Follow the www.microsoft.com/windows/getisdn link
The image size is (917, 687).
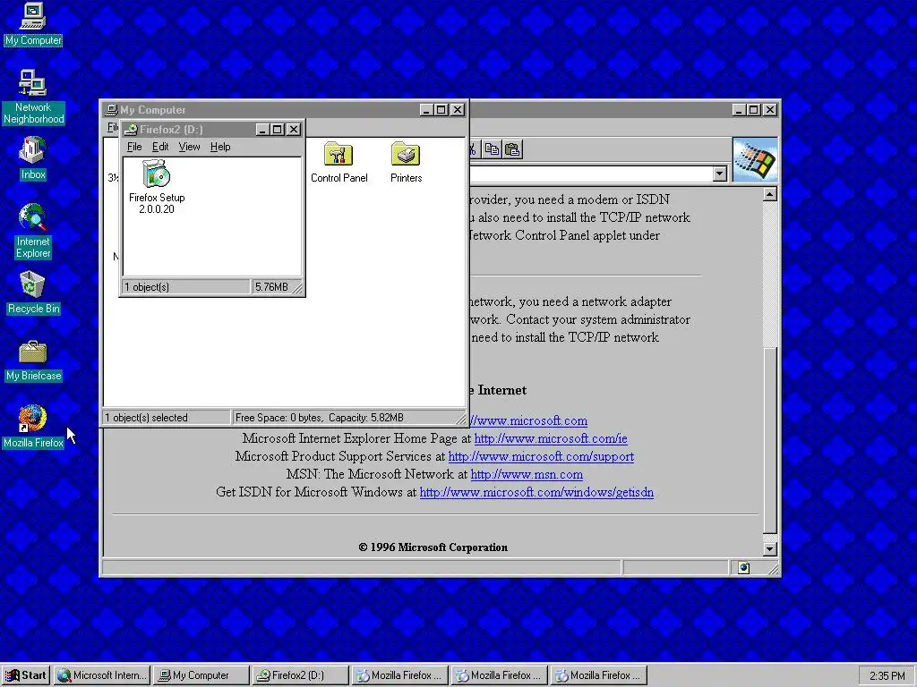(x=536, y=492)
